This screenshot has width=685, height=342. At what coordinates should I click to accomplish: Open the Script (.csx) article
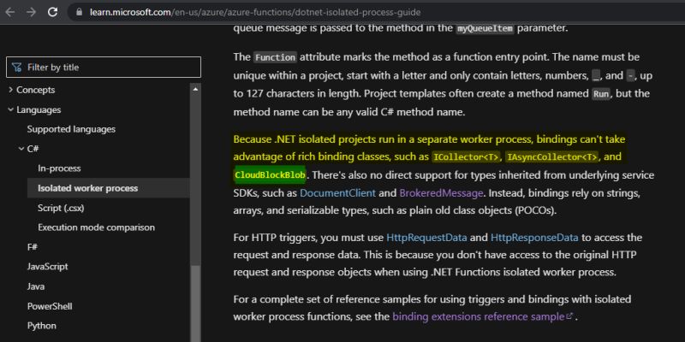61,208
